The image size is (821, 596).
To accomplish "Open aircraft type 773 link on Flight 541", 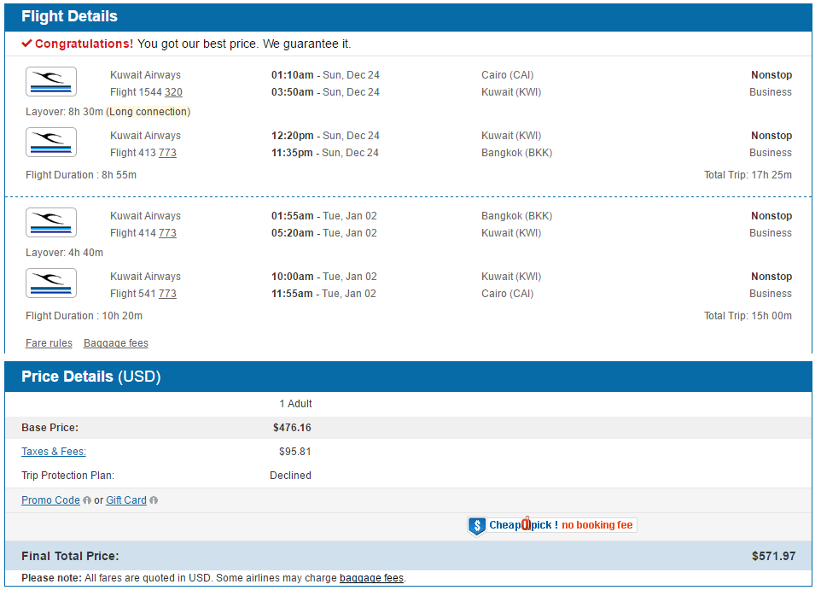I will (x=167, y=294).
